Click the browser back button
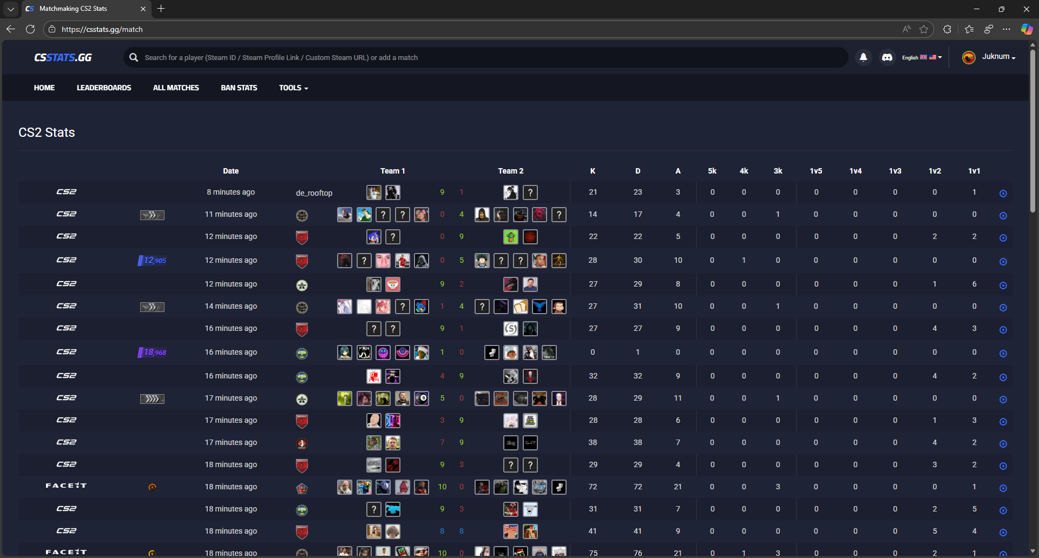This screenshot has width=1039, height=558. tap(11, 29)
